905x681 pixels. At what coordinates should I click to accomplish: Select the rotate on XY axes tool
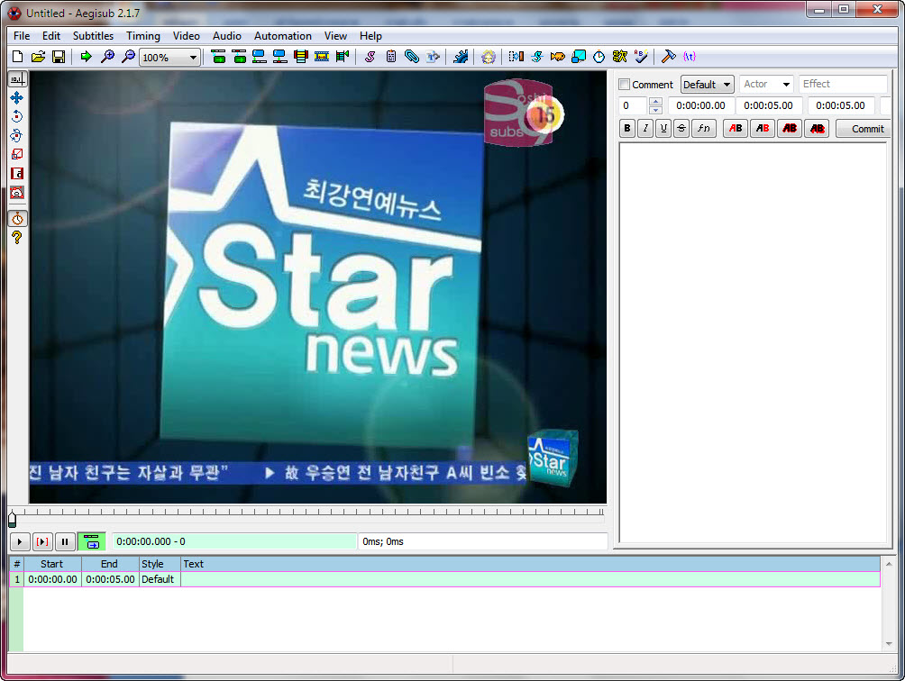pos(17,135)
